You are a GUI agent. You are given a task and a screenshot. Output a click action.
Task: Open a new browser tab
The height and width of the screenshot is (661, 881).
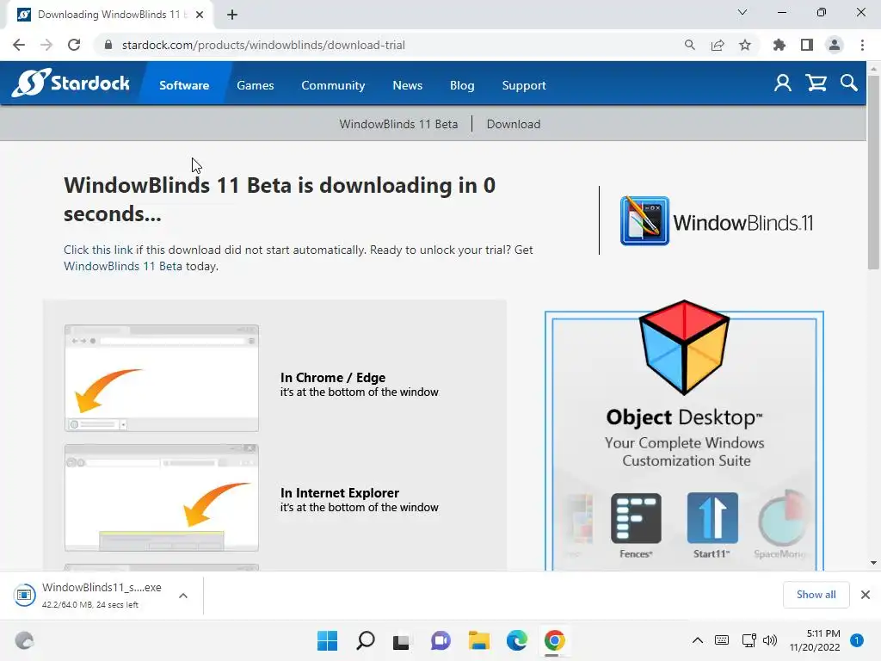232,15
